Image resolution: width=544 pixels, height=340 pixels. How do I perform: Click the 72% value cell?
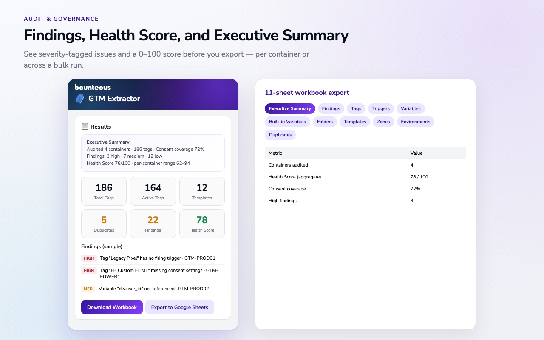click(x=436, y=189)
